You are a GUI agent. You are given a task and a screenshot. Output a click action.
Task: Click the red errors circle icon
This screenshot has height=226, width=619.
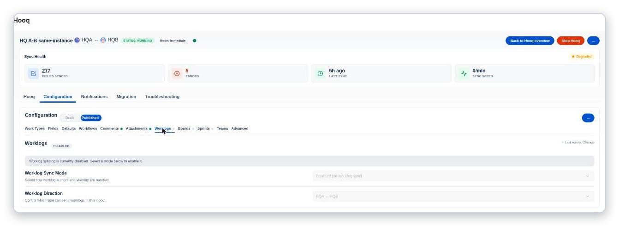pyautogui.click(x=177, y=74)
